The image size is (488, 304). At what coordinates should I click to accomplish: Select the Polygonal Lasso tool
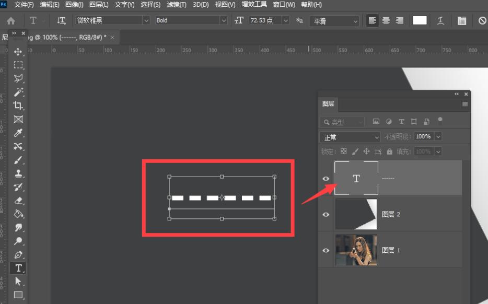tap(18, 78)
